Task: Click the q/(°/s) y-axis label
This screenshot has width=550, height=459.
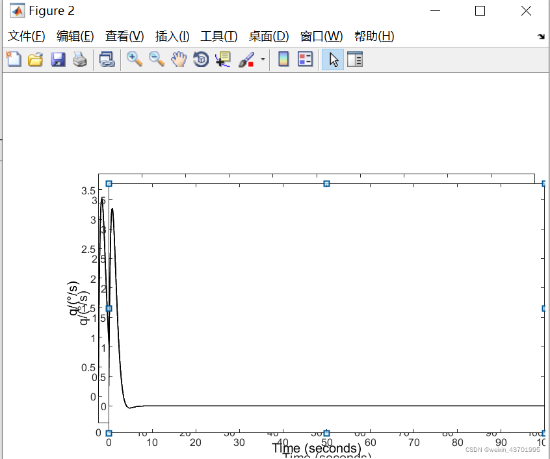Action: click(74, 298)
